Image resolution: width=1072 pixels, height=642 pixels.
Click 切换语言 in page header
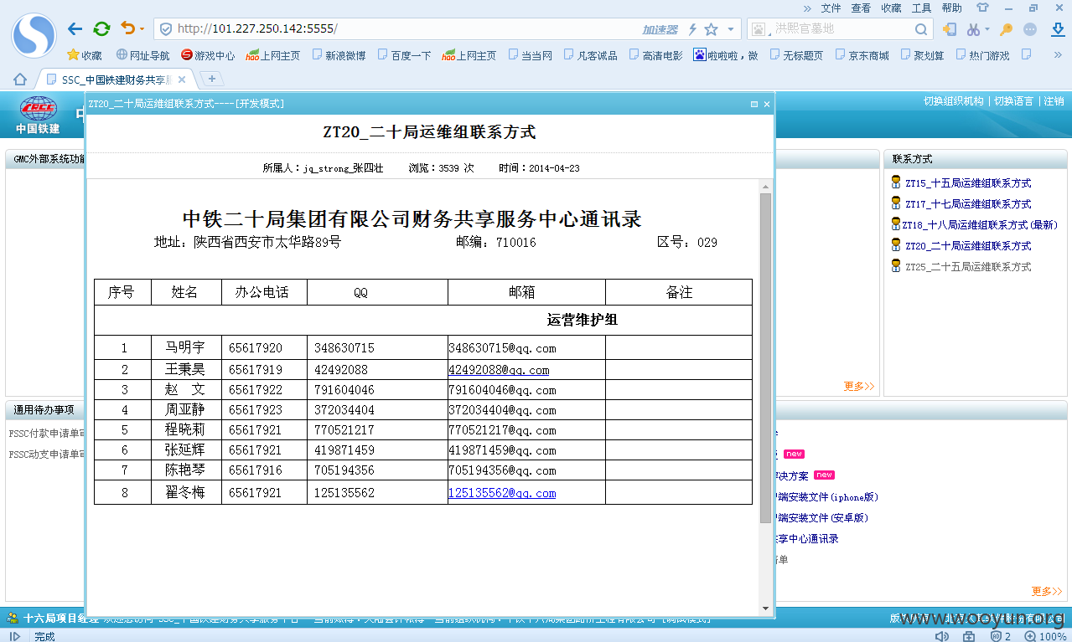point(1013,101)
